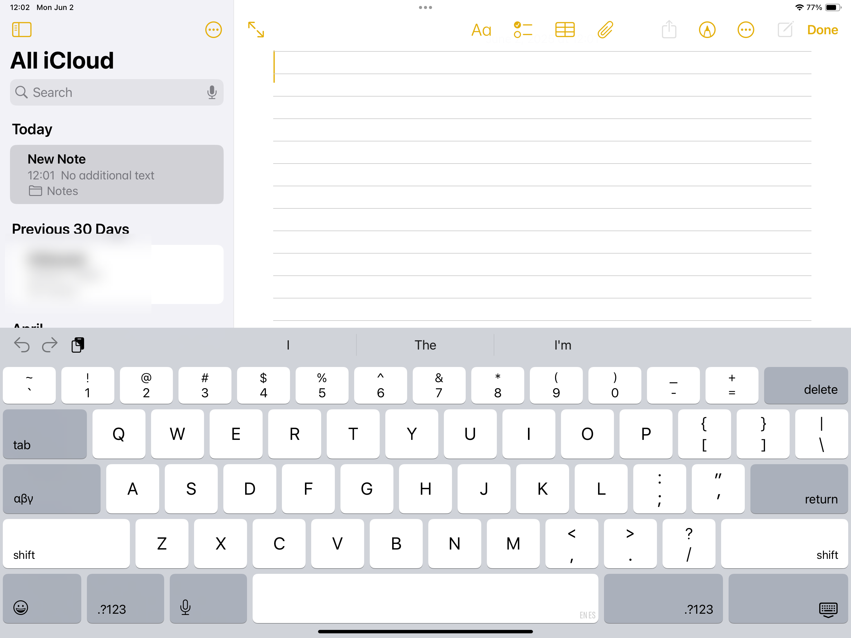Tap the share note icon
This screenshot has width=851, height=638.
pyautogui.click(x=669, y=30)
